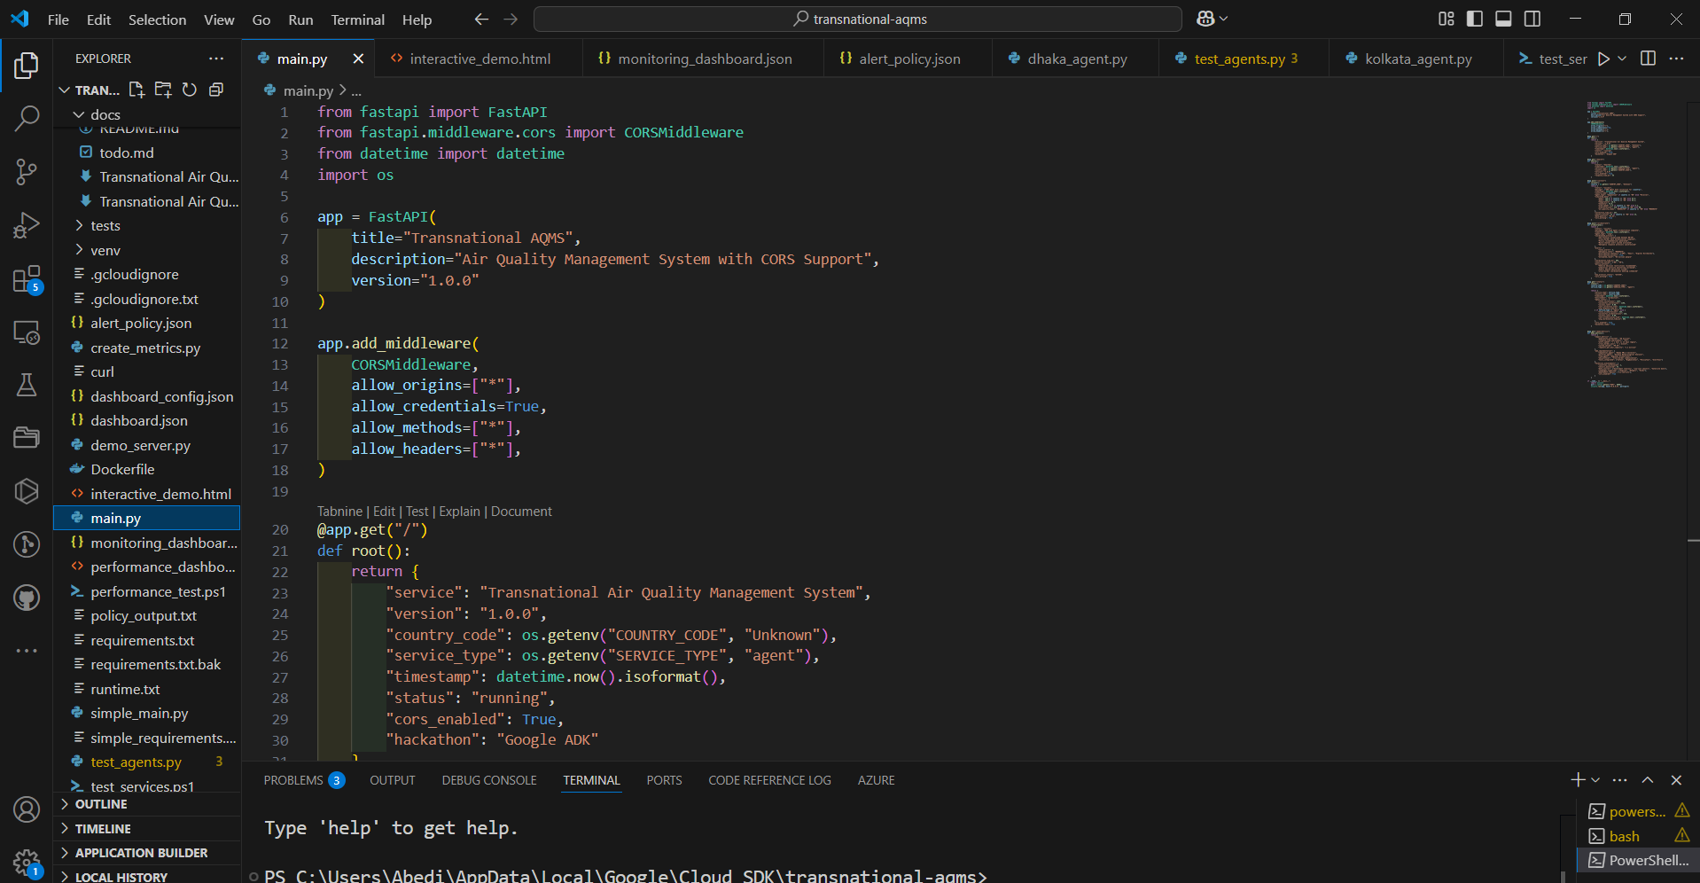Click the Explain code lens link
Screen dimensions: 1700x883
pyautogui.click(x=459, y=512)
